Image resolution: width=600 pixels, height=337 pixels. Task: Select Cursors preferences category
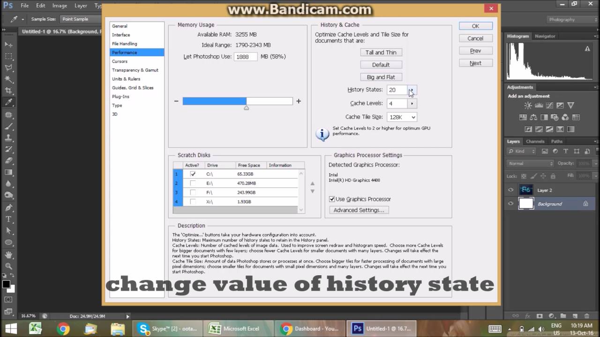120,61
